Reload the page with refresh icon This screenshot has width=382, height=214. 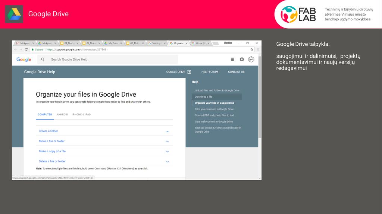click(x=26, y=49)
